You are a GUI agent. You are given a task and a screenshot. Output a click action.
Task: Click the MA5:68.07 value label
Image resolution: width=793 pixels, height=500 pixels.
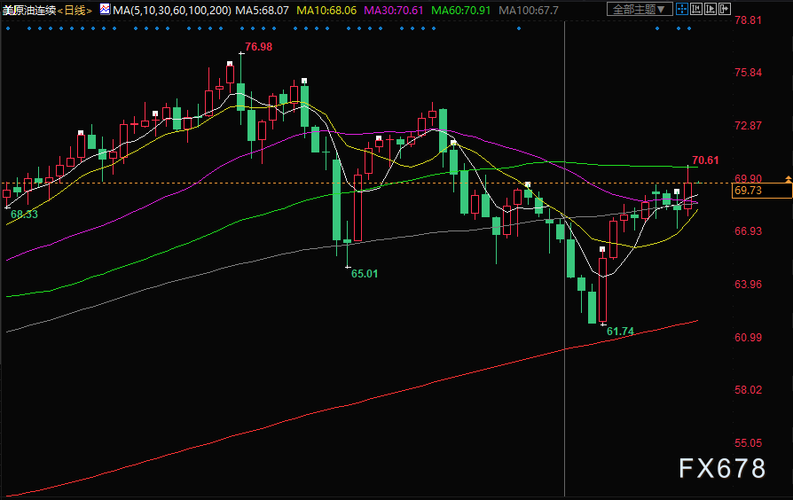tap(262, 10)
